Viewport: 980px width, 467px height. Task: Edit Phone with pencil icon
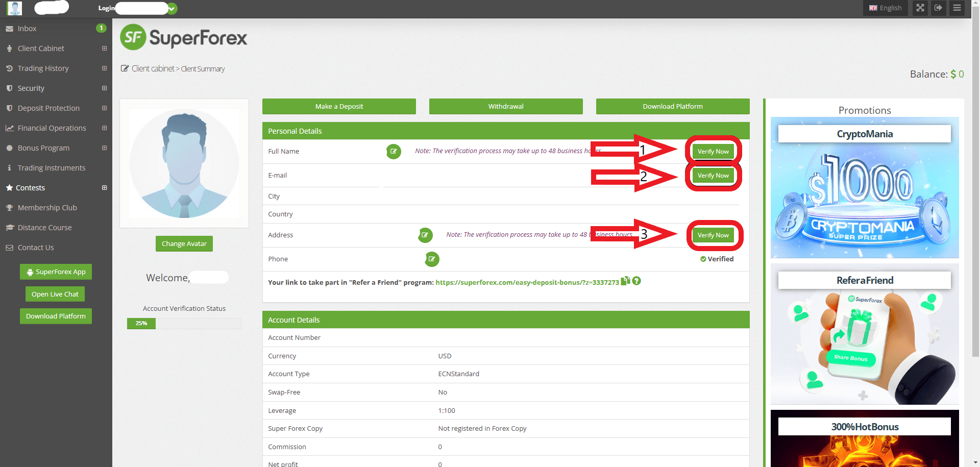coord(432,259)
